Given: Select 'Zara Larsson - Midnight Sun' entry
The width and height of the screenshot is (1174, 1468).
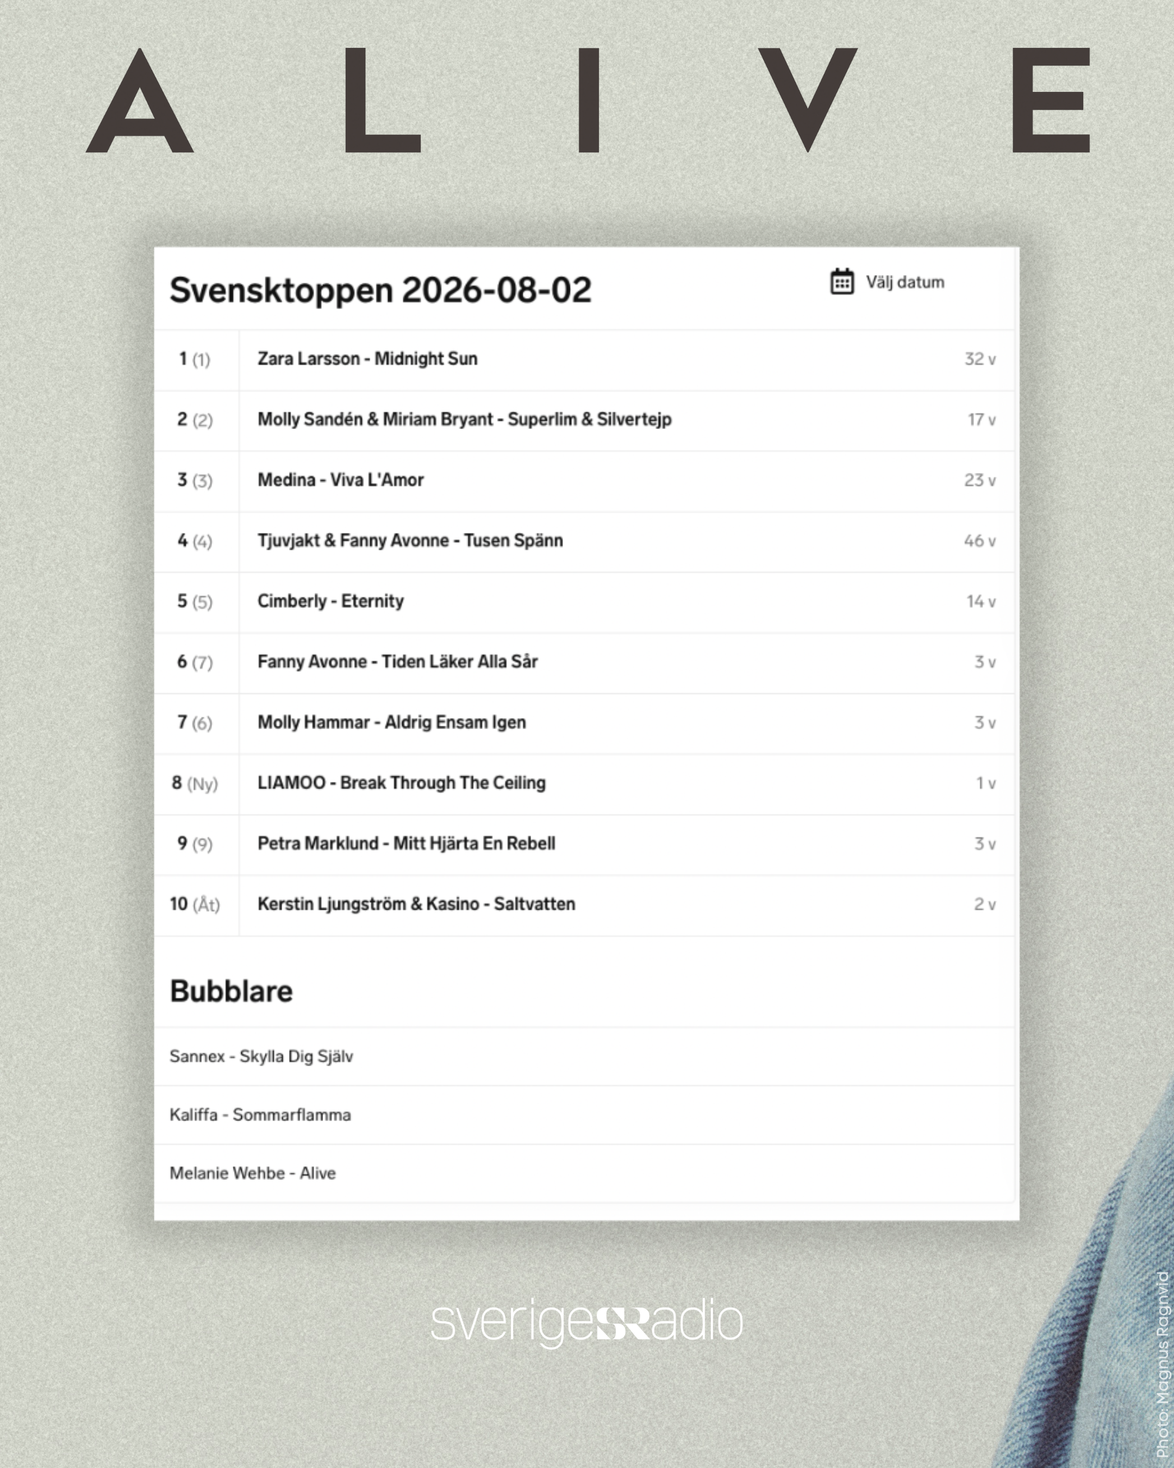Looking at the screenshot, I should (x=367, y=359).
